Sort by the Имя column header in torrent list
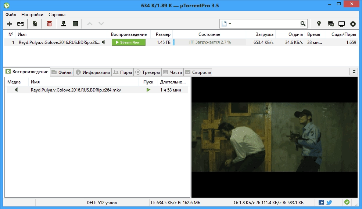362x209 pixels. (x=61, y=34)
